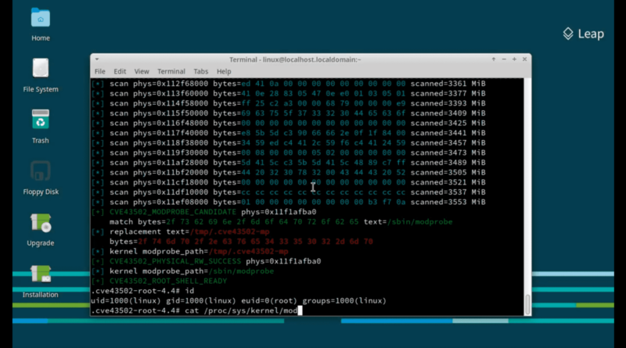Maximize the Terminal window

tap(514, 59)
